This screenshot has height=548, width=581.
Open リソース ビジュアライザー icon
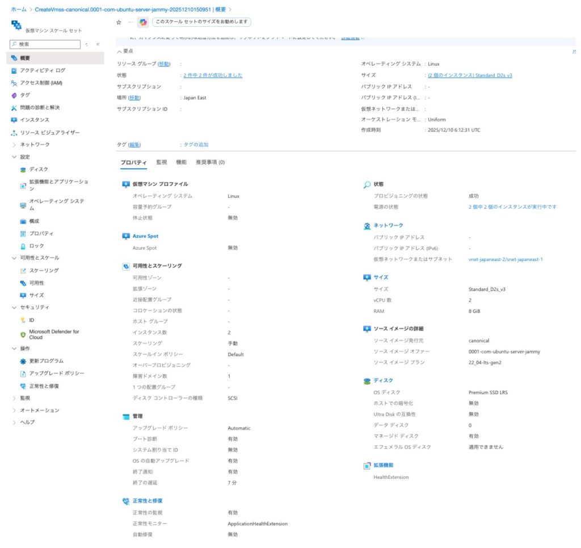coord(14,133)
